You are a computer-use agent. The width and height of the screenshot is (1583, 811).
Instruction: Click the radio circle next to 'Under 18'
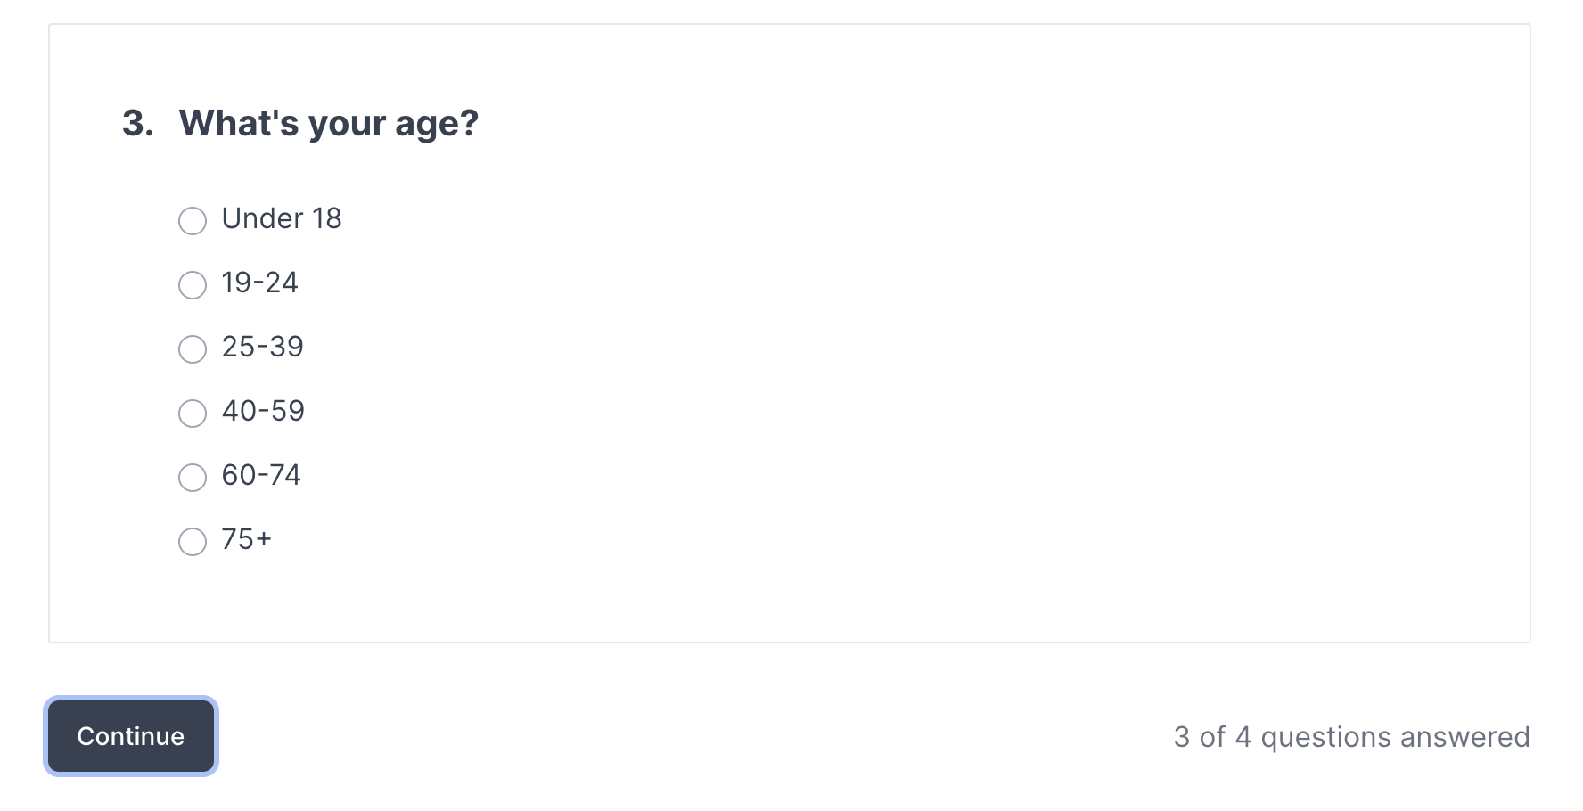click(x=192, y=220)
